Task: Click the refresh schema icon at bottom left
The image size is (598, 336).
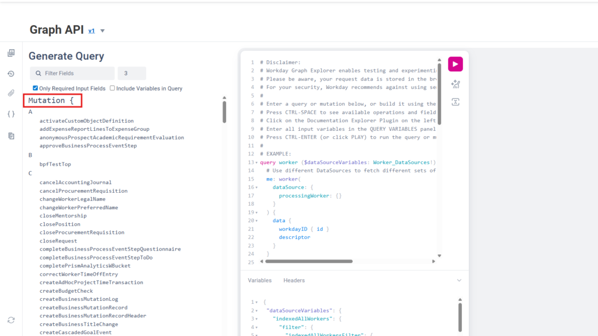Action: 11,320
